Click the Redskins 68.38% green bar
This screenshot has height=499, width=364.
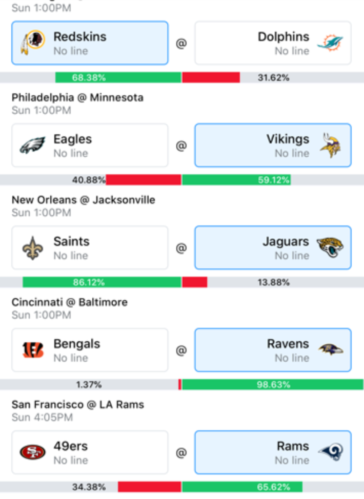[118, 77]
